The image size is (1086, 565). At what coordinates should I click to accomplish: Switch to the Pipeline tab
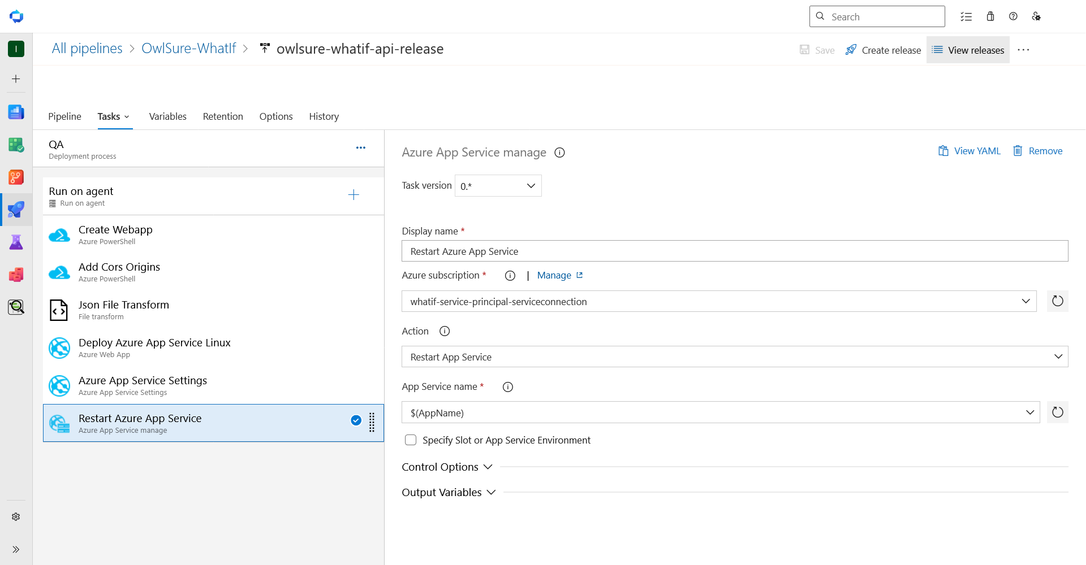pyautogui.click(x=64, y=116)
